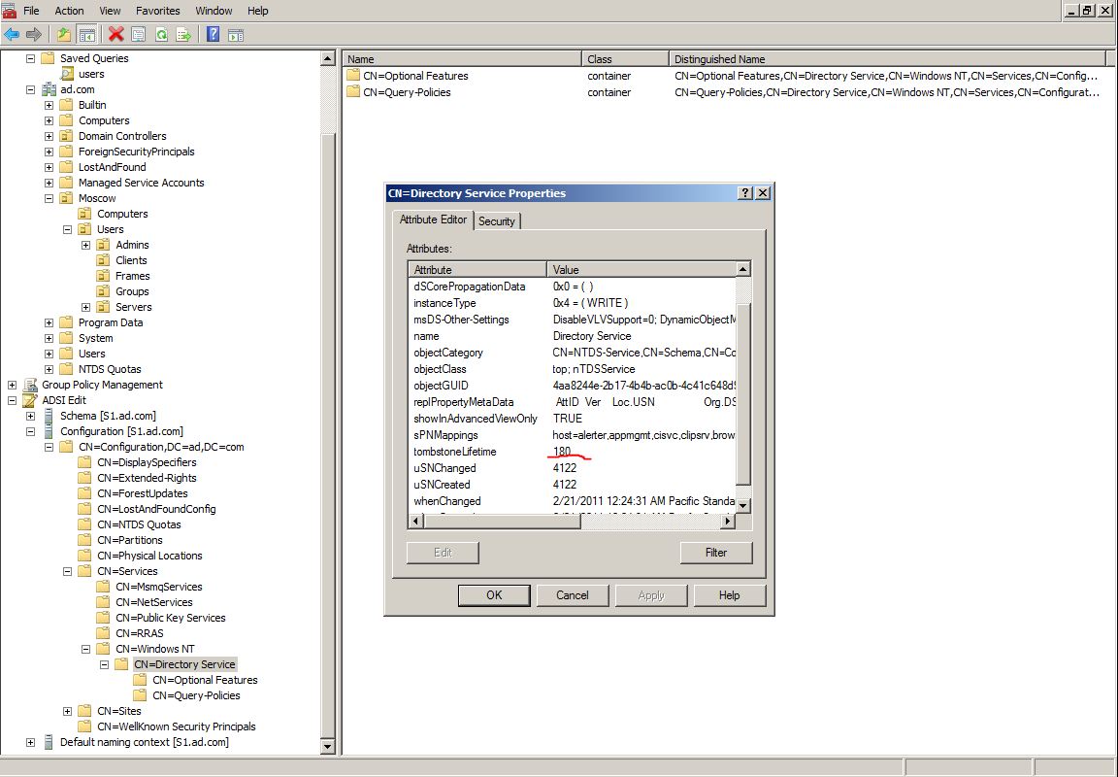
Task: Click the red toolbox MMC icon in menu bar
Action: pos(9,10)
